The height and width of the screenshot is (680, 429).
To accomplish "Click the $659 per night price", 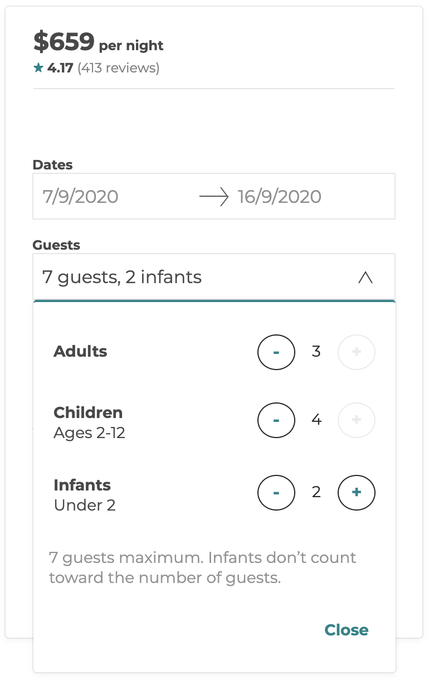I will [97, 41].
